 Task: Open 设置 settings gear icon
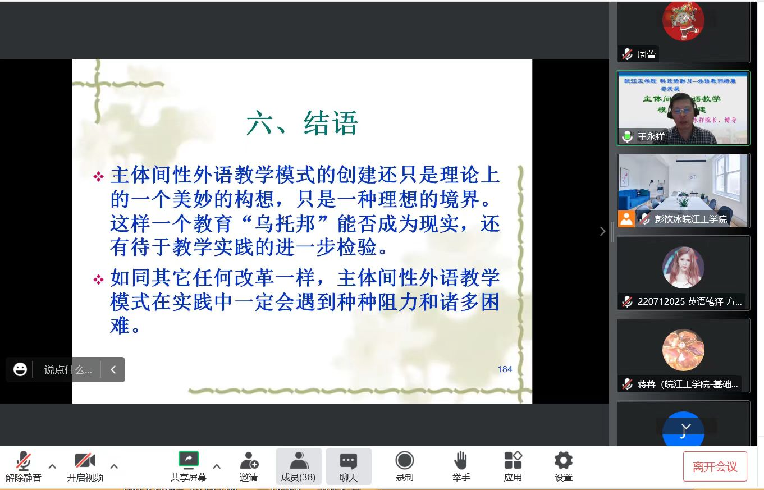pos(563,461)
